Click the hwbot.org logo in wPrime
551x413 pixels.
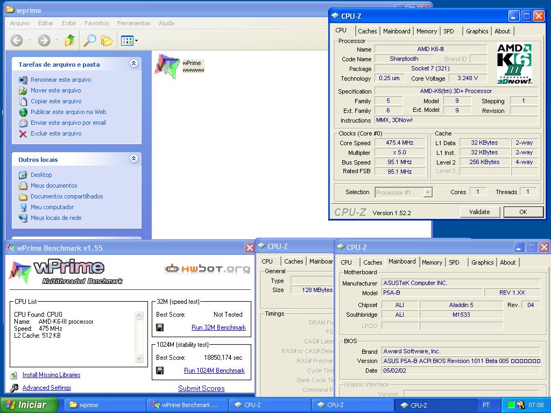pyautogui.click(x=208, y=269)
